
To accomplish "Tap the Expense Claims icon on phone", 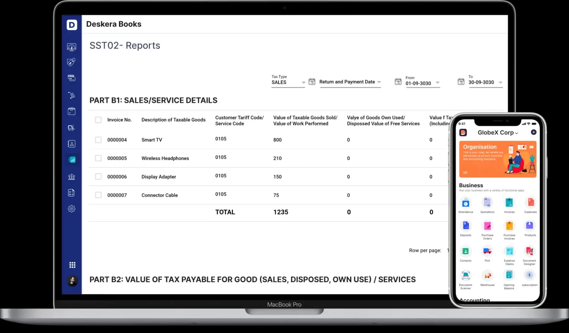I will coord(509,251).
